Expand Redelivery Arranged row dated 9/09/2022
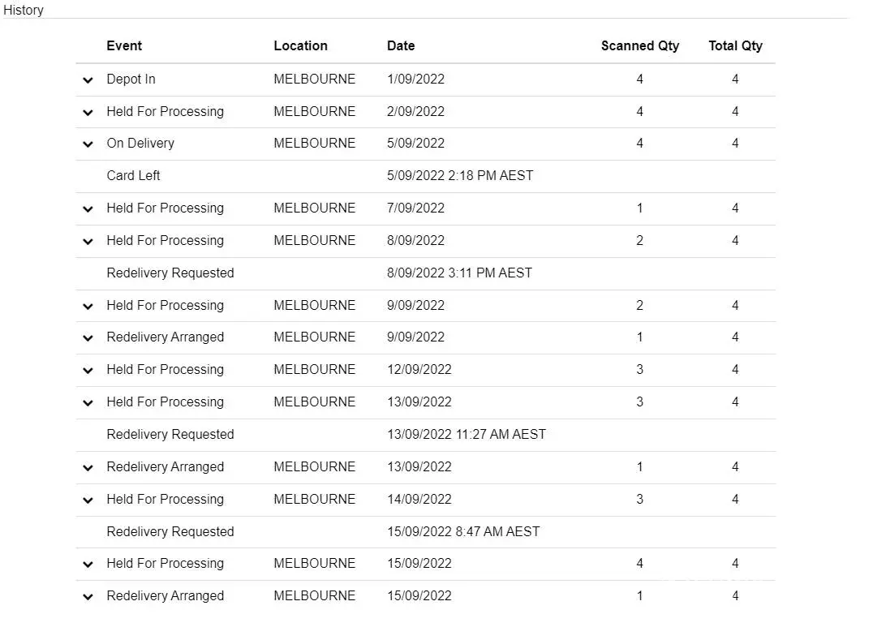 click(x=88, y=338)
